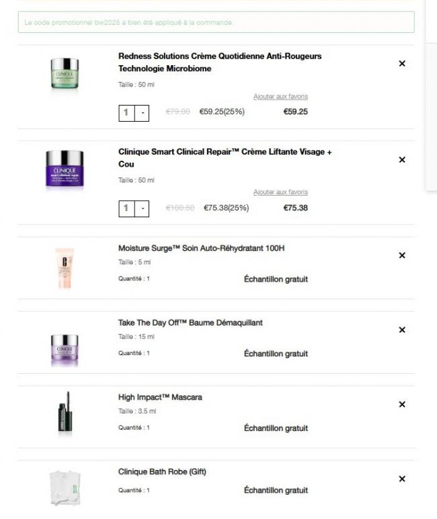
Task: Click the Redness Solutions jar thumbnail
Action: [65, 73]
